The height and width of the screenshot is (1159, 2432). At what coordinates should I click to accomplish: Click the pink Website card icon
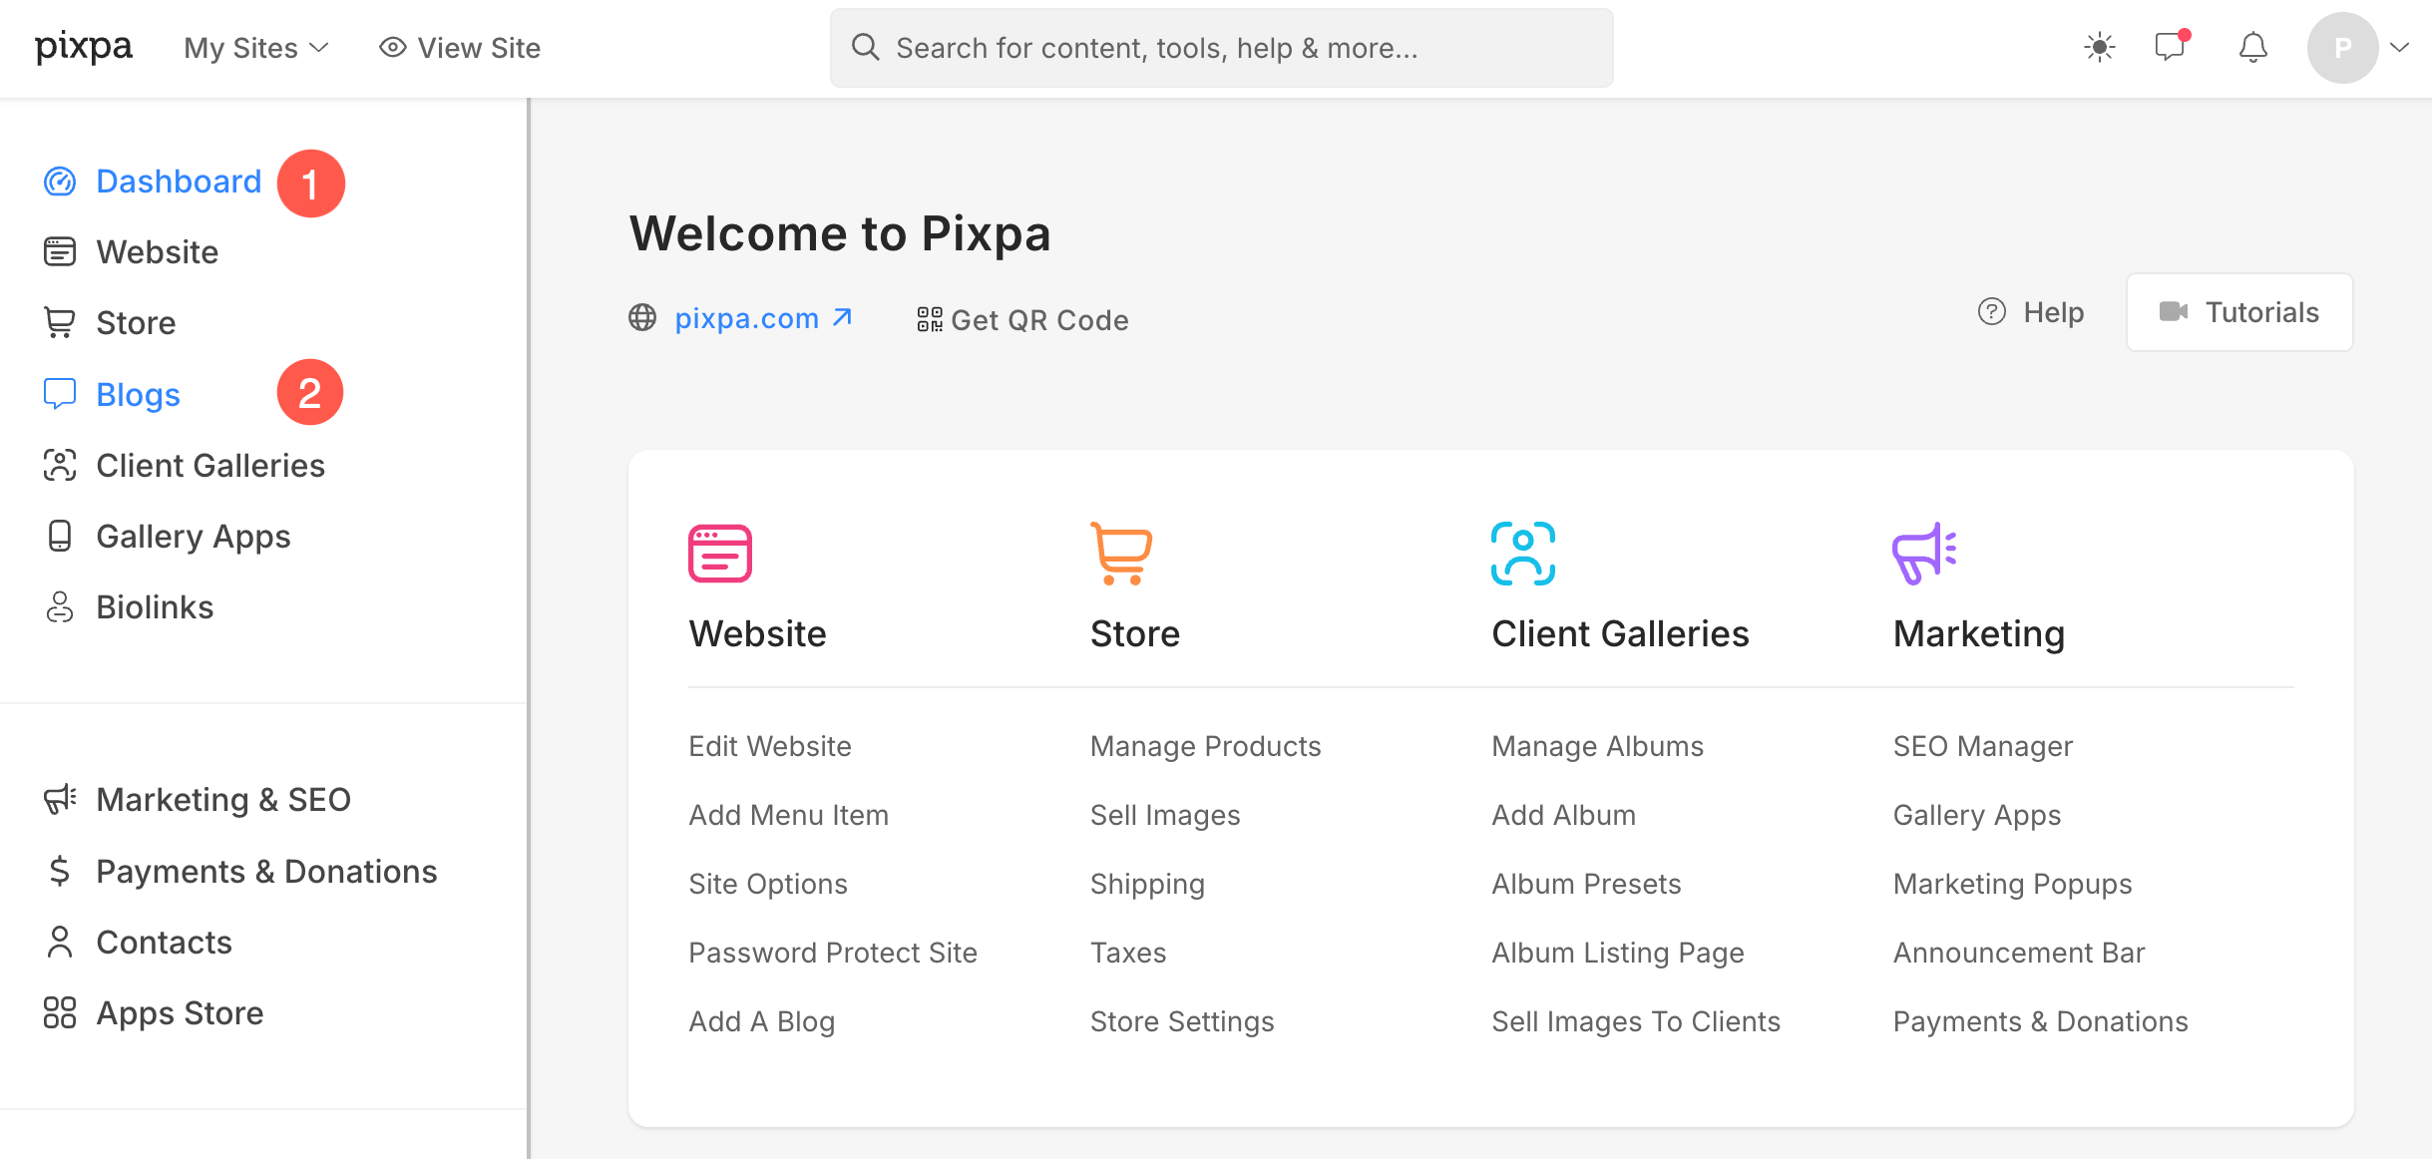click(x=719, y=553)
